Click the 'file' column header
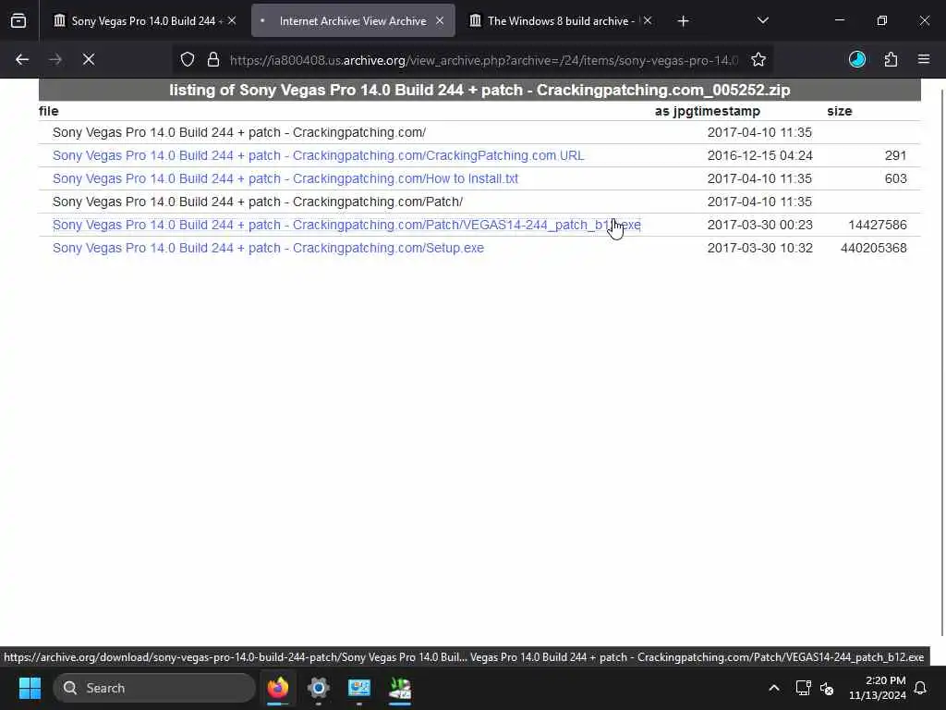Viewport: 946px width, 710px height. click(49, 111)
